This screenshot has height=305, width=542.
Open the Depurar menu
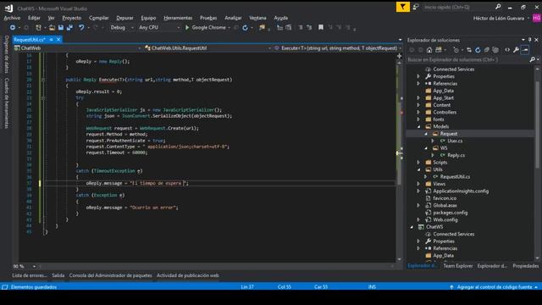[124, 18]
